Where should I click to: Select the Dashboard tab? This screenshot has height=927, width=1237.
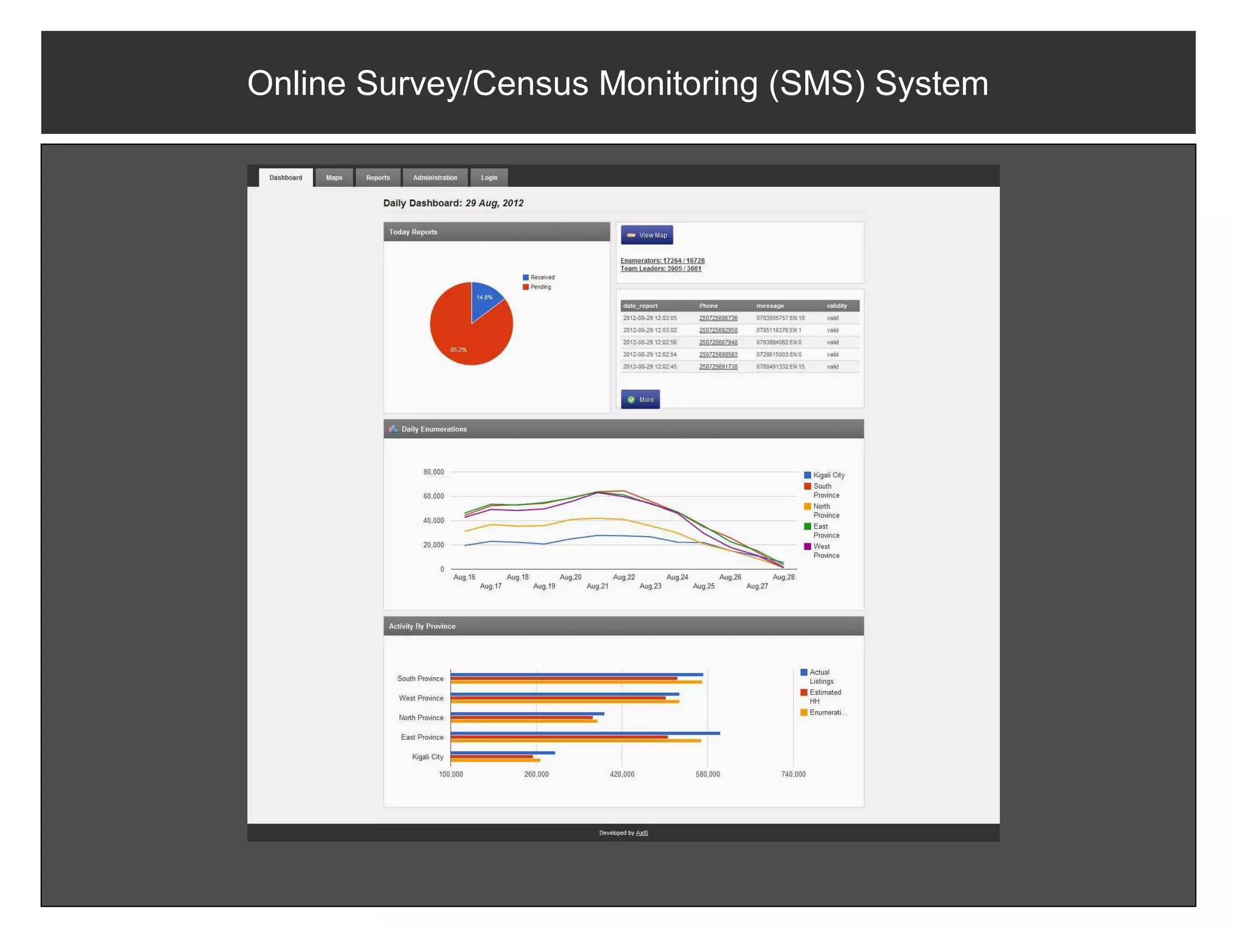(x=286, y=177)
